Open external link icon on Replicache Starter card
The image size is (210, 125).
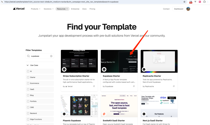pos(174,86)
